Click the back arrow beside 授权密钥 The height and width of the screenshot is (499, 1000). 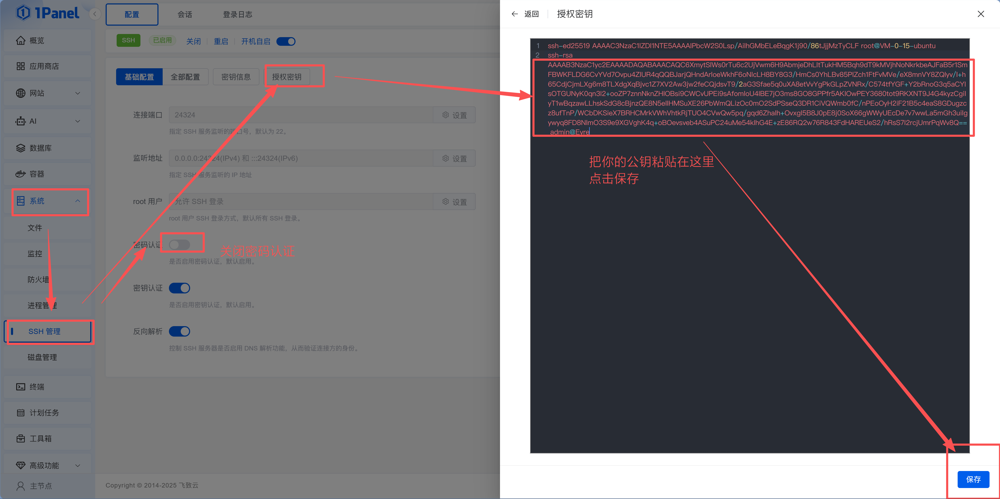coord(514,14)
